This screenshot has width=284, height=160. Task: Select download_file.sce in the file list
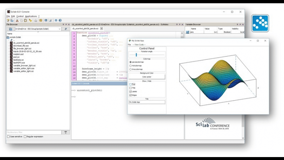21,46
